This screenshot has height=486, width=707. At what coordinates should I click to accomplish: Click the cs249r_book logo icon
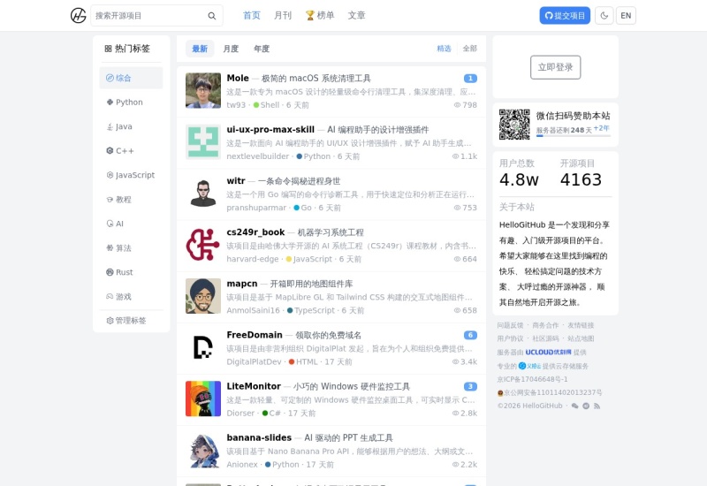pyautogui.click(x=203, y=245)
